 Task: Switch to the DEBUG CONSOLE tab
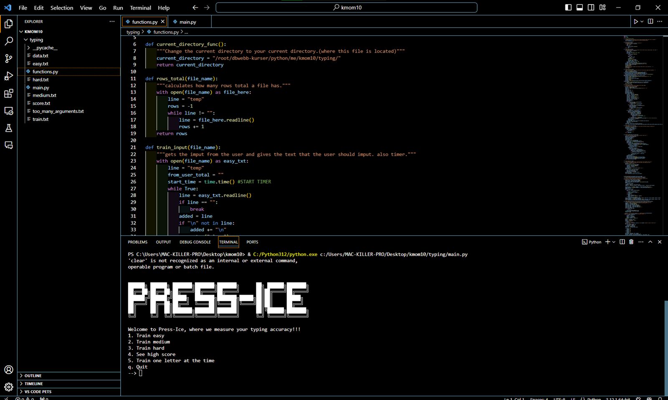[x=195, y=242]
